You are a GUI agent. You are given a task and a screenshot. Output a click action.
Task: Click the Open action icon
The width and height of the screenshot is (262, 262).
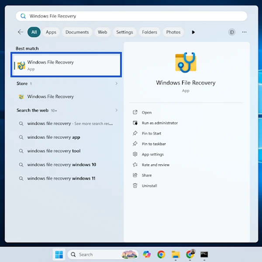(135, 112)
